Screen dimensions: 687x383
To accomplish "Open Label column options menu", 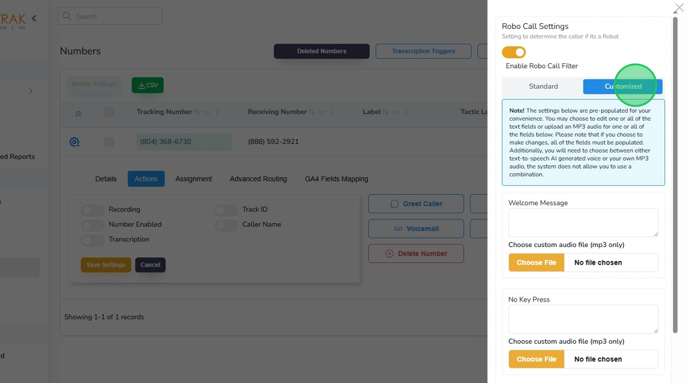I will click(x=405, y=112).
